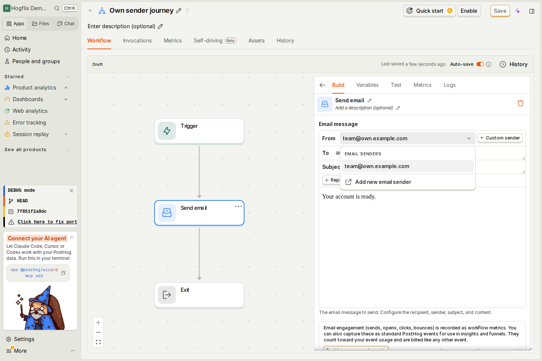Open the Self-driving Beta tab
542x361 pixels.
coord(215,41)
